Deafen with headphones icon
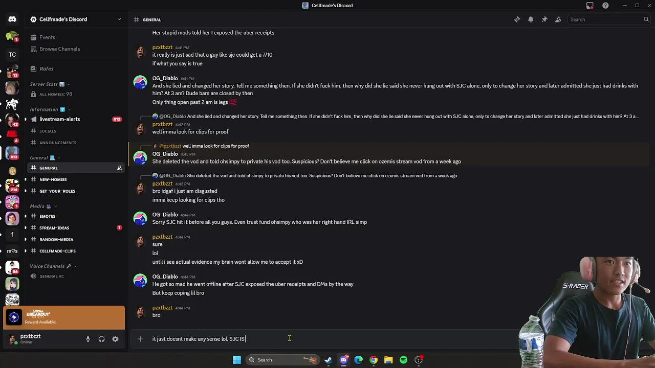Image resolution: width=655 pixels, height=368 pixels. (101, 339)
